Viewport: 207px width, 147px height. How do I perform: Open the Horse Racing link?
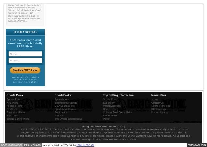point(111,109)
